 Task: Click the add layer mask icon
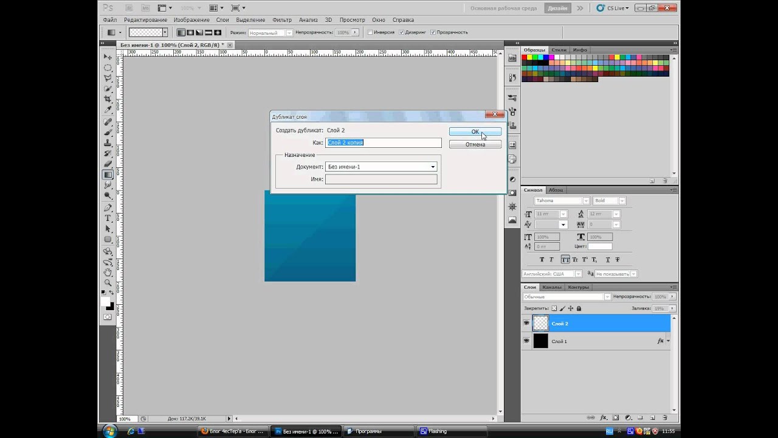point(616,418)
